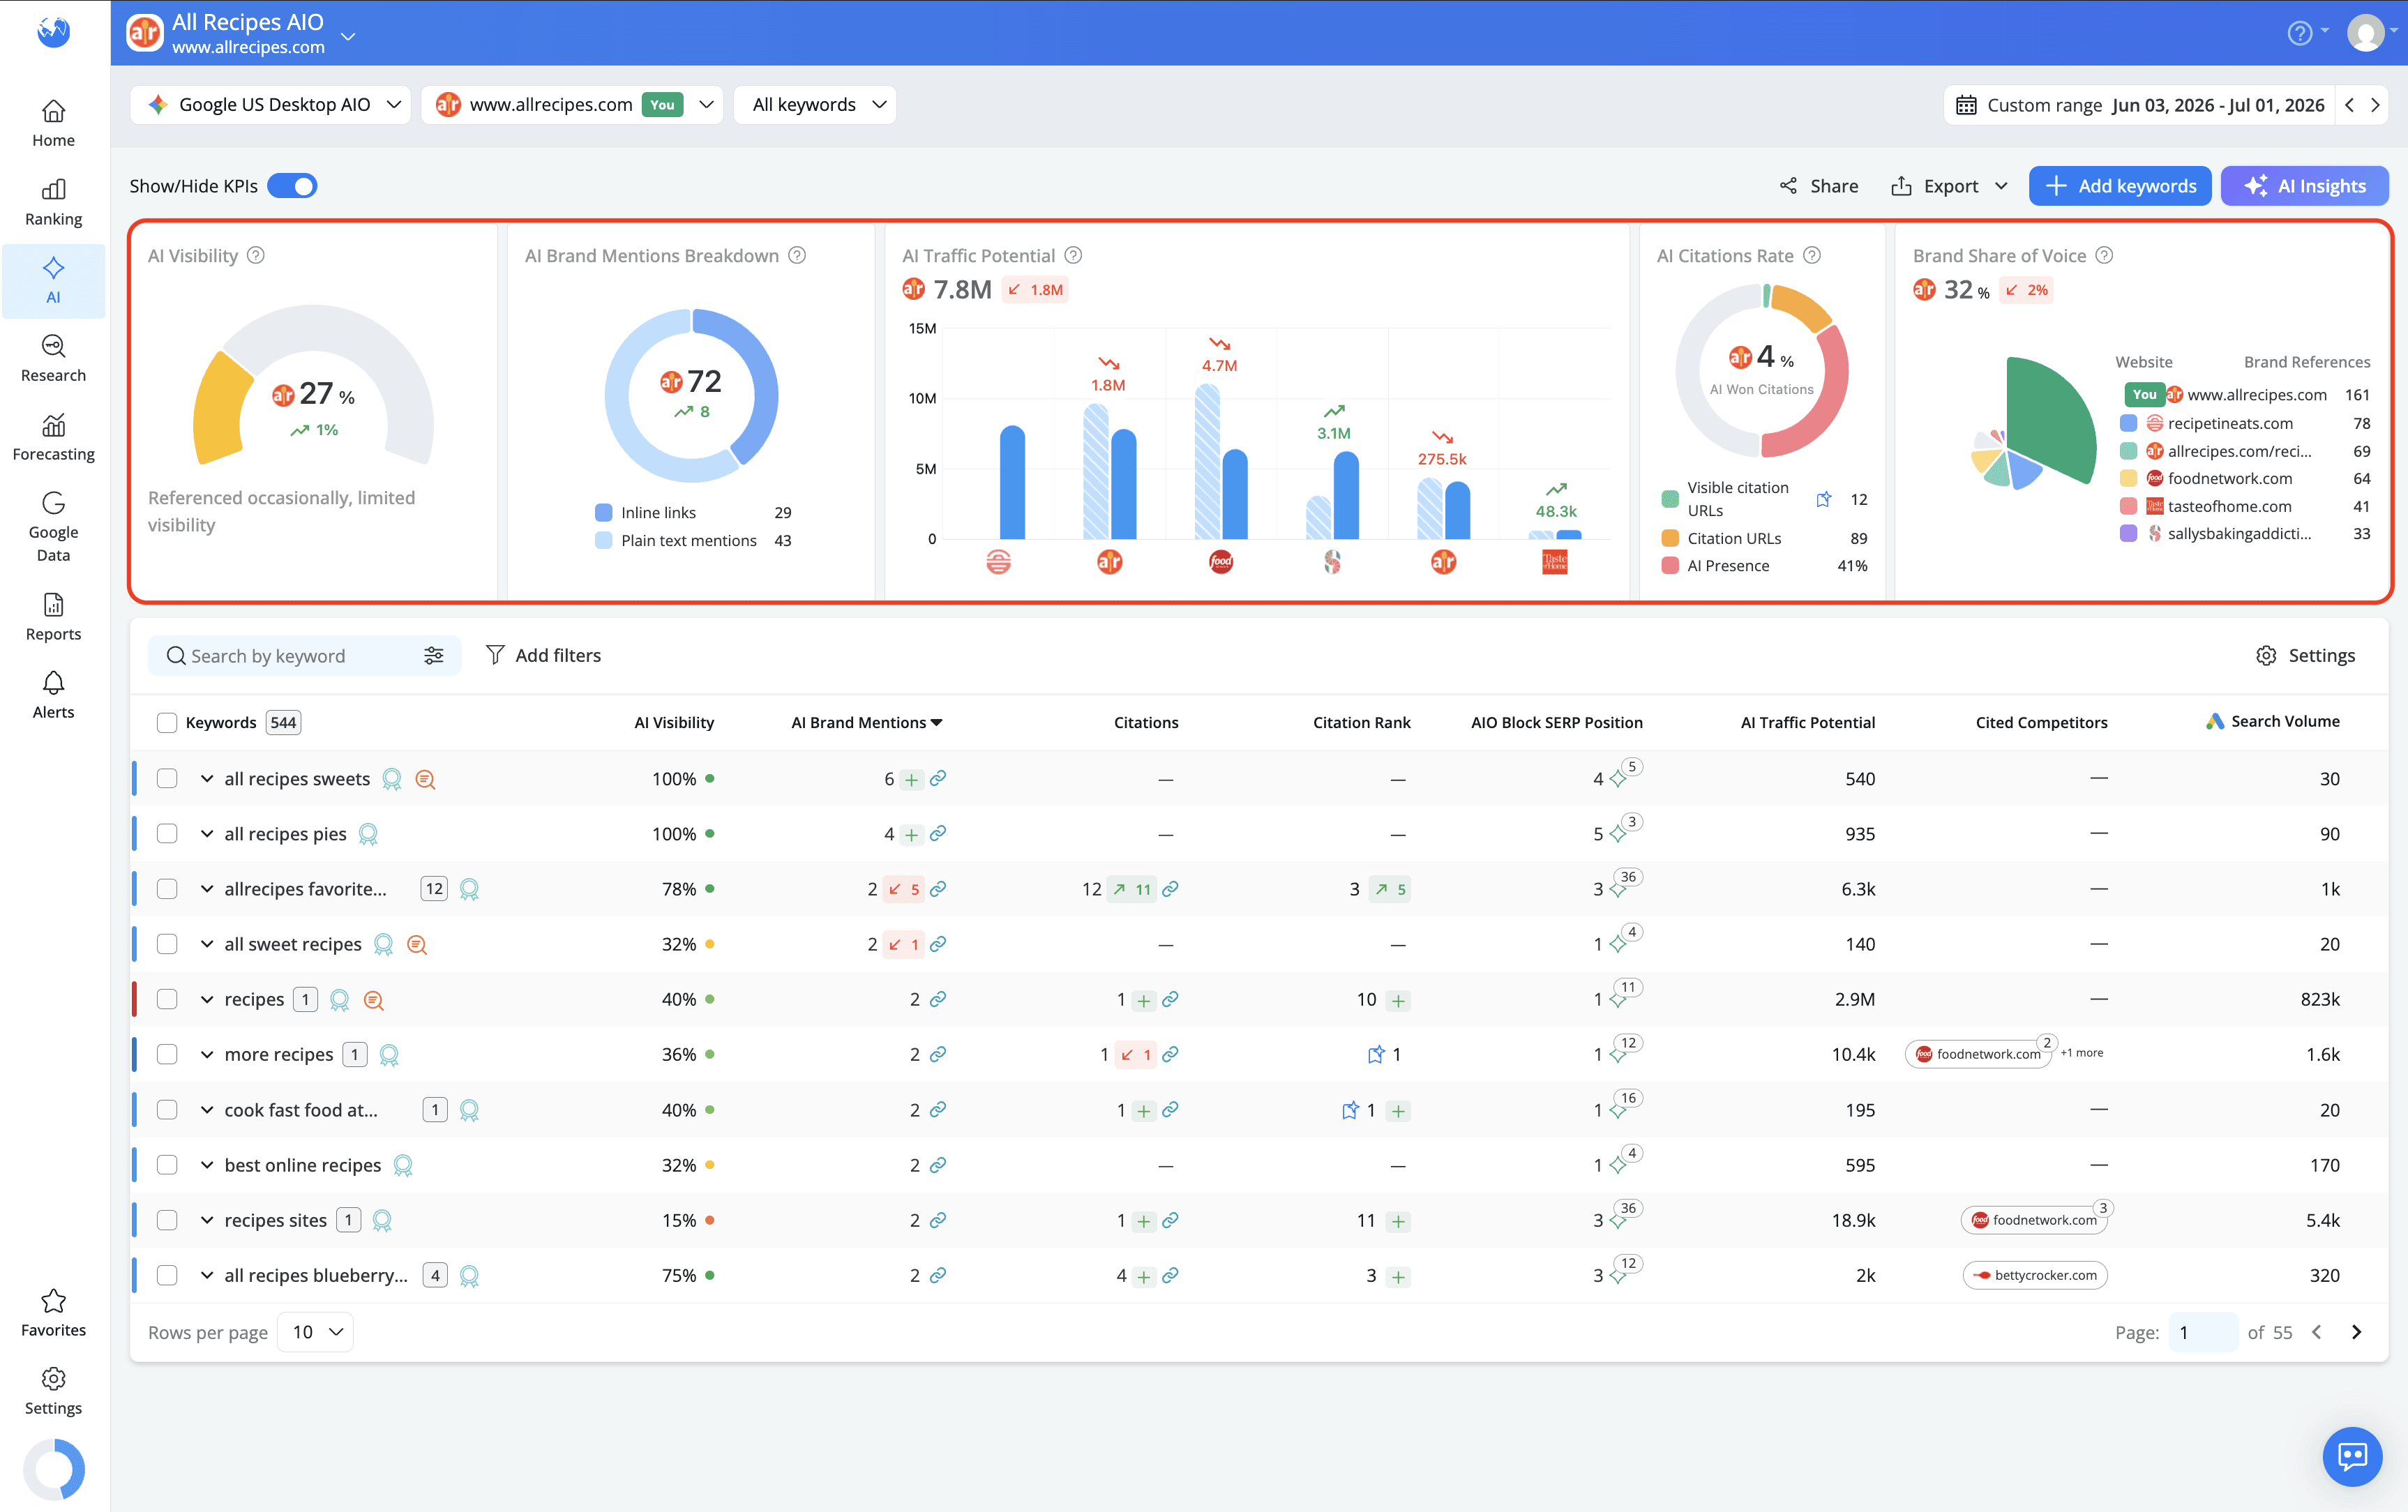The image size is (2408, 1512).
Task: Click the AI Traffic Potential help icon
Action: tap(1073, 255)
